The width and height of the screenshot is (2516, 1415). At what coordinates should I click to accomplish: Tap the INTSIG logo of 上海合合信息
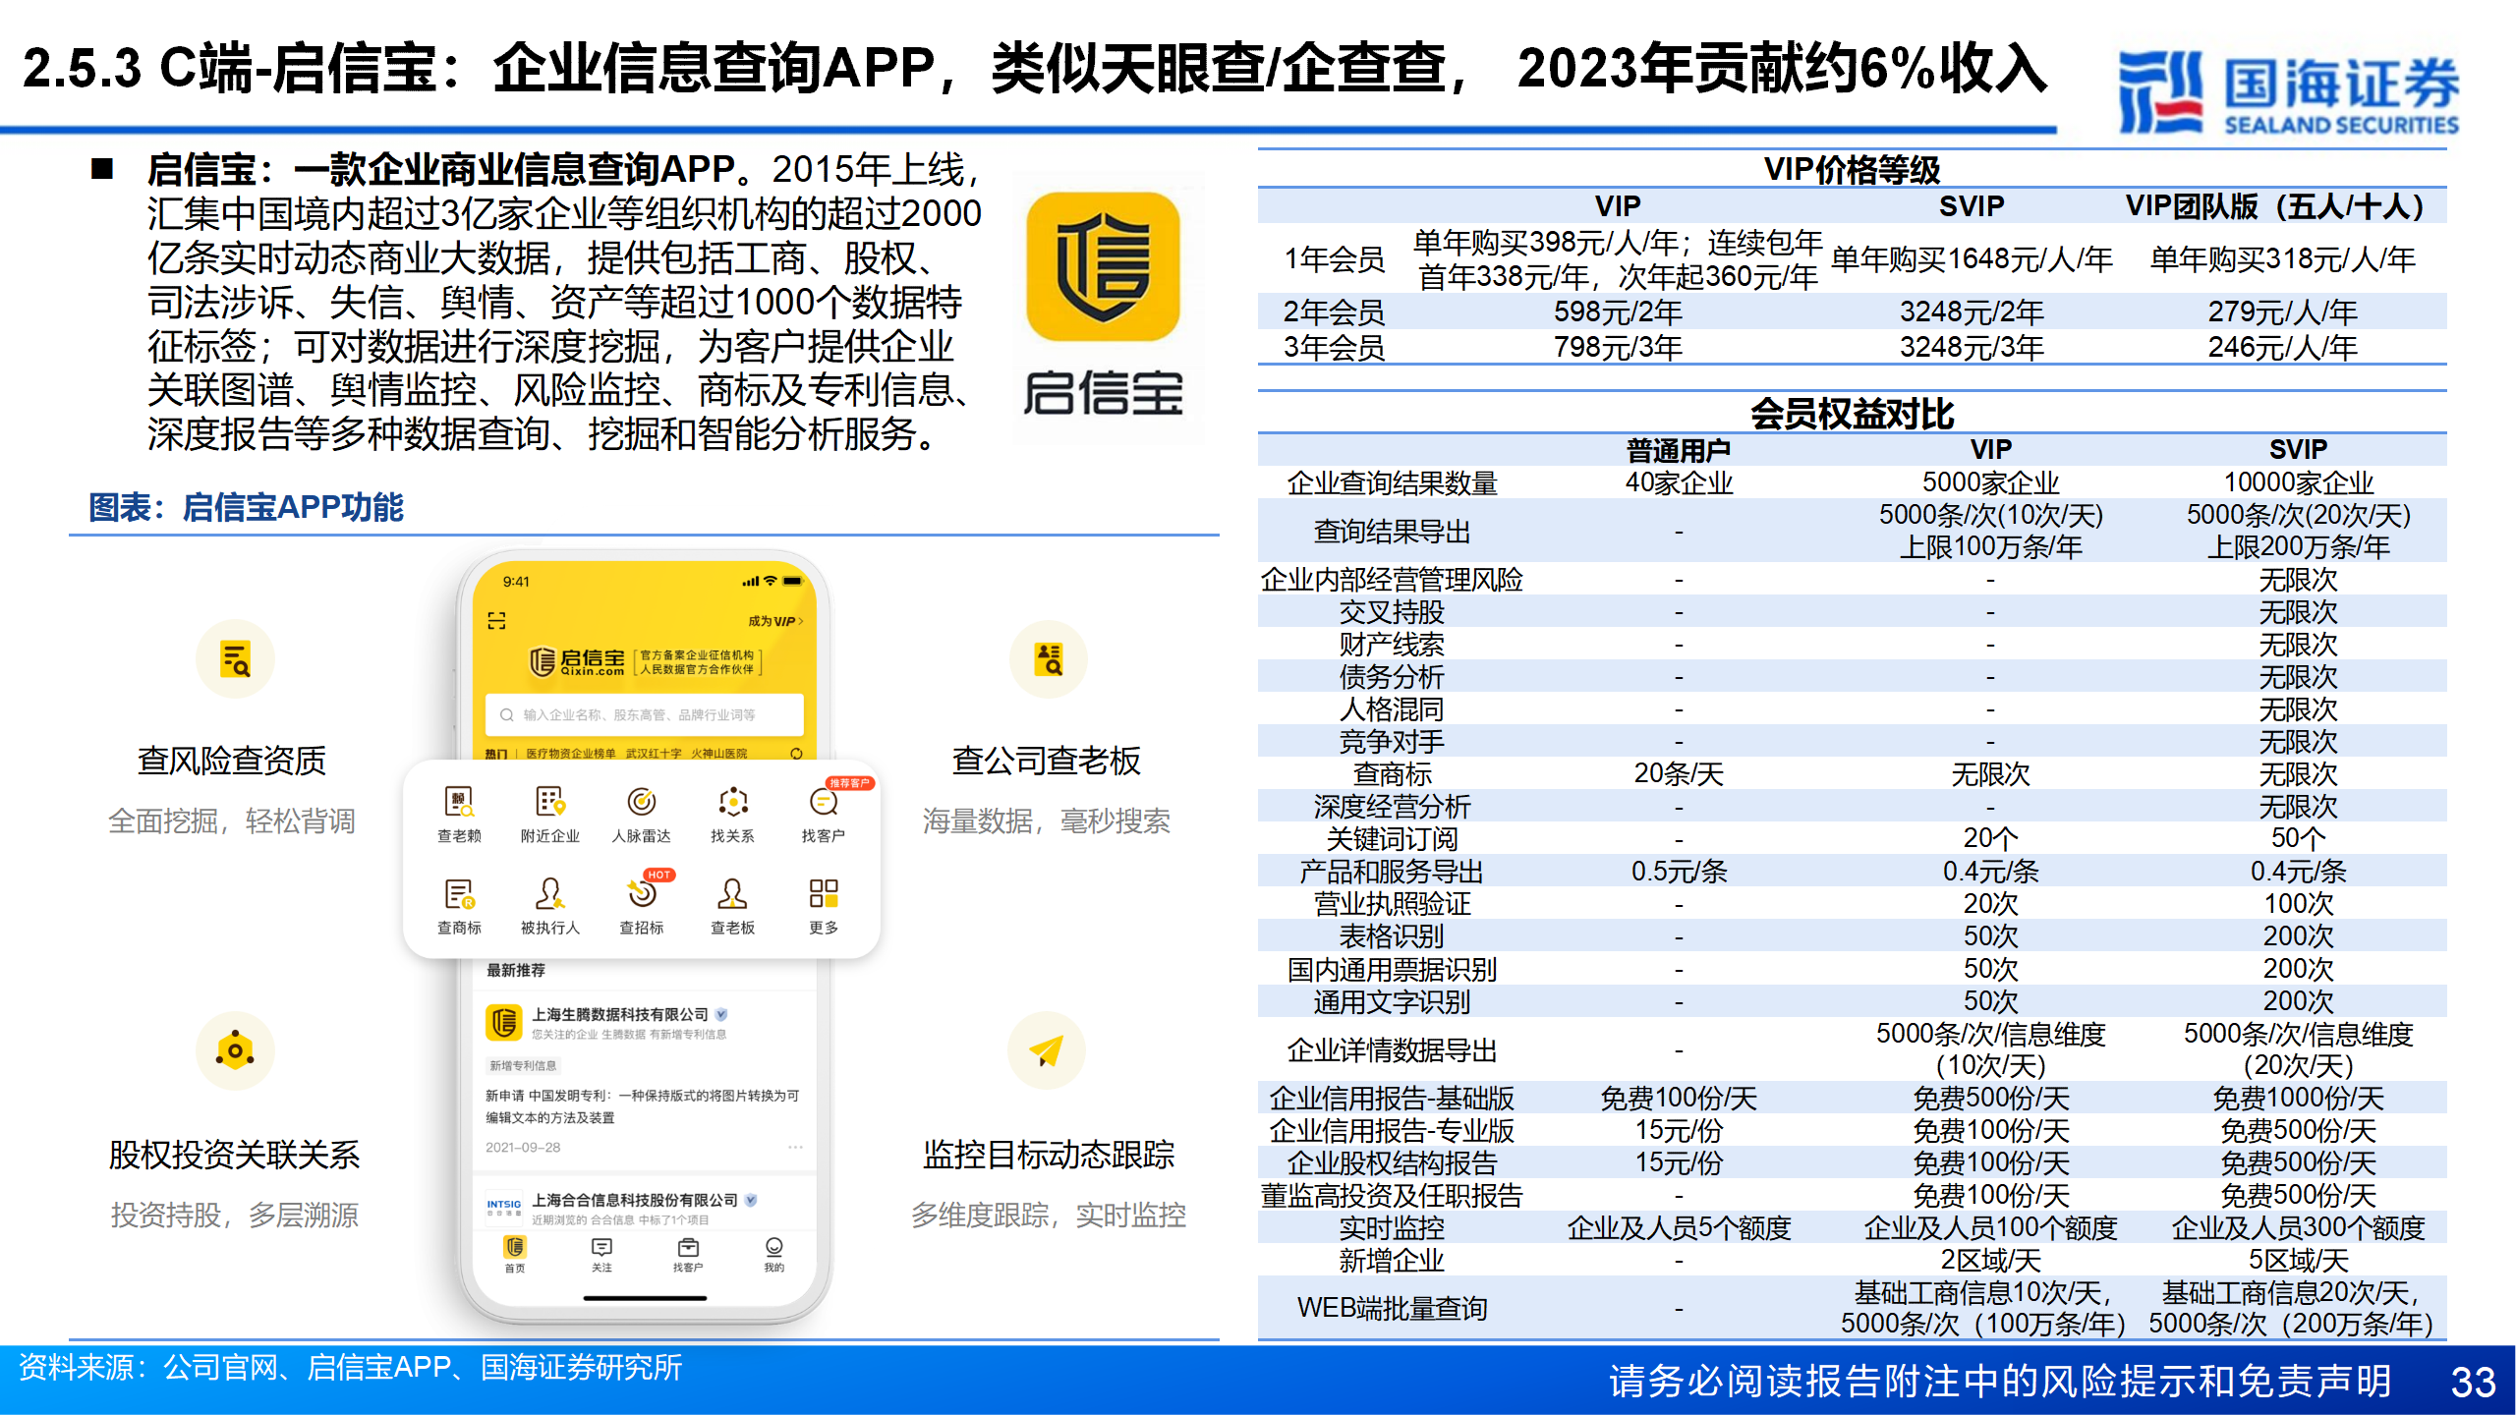(x=504, y=1207)
